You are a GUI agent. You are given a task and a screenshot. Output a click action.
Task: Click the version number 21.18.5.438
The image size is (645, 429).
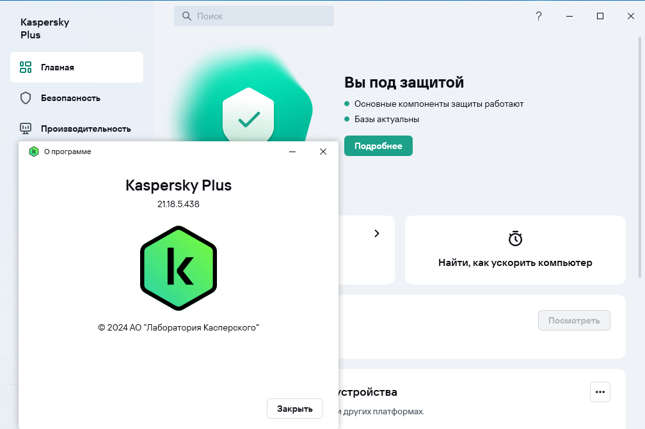click(x=179, y=204)
